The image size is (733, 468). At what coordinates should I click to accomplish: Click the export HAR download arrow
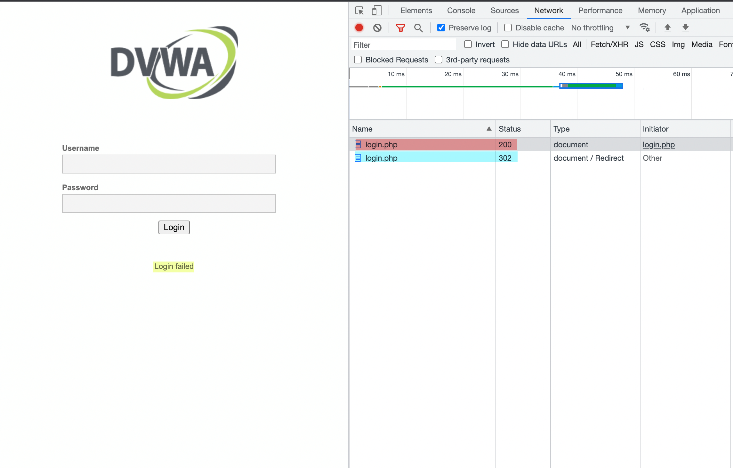685,28
